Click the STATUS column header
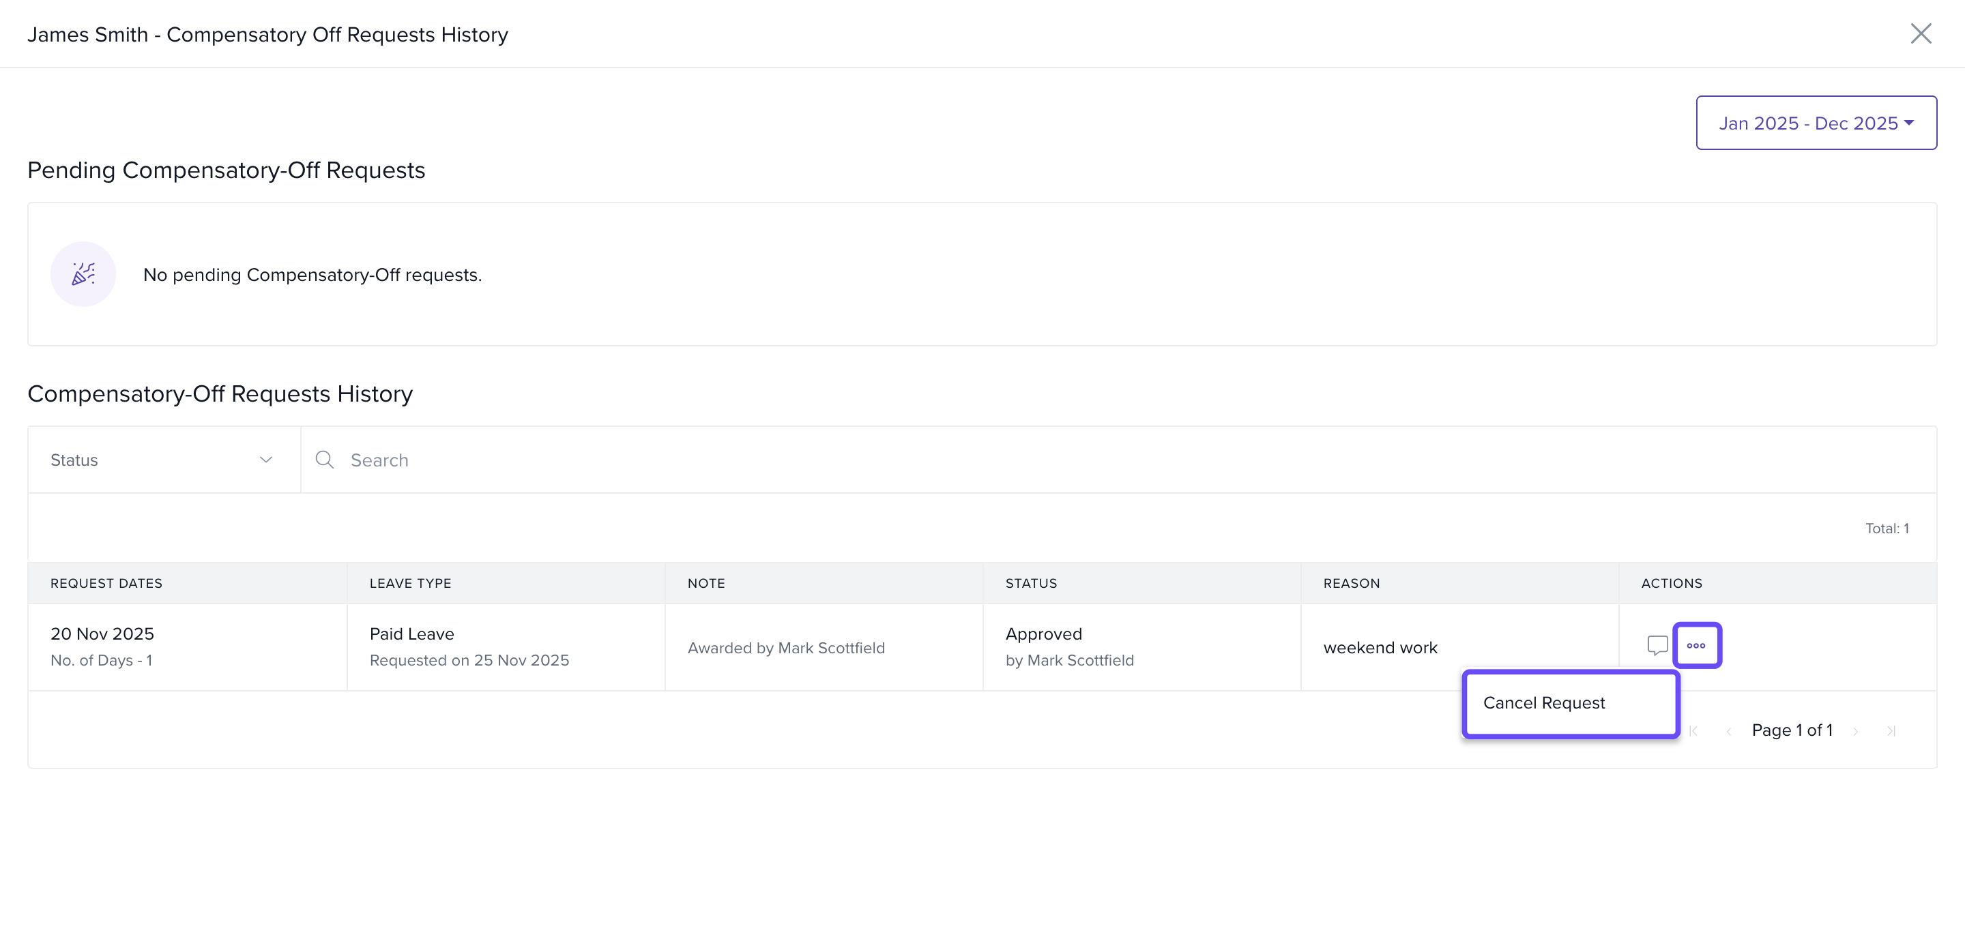This screenshot has height=939, width=1965. (1030, 583)
